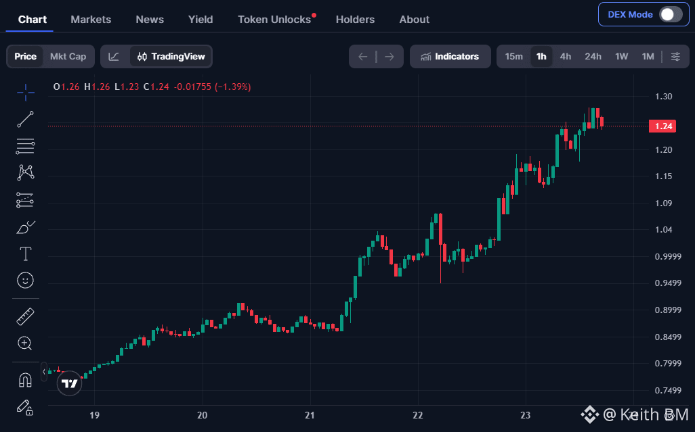This screenshot has width=695, height=432.
Task: Select the XABCD pattern tool
Action: pos(25,173)
